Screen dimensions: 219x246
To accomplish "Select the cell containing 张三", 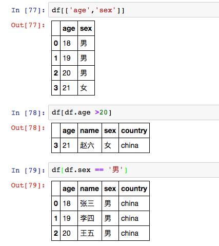I will tap(90, 203).
